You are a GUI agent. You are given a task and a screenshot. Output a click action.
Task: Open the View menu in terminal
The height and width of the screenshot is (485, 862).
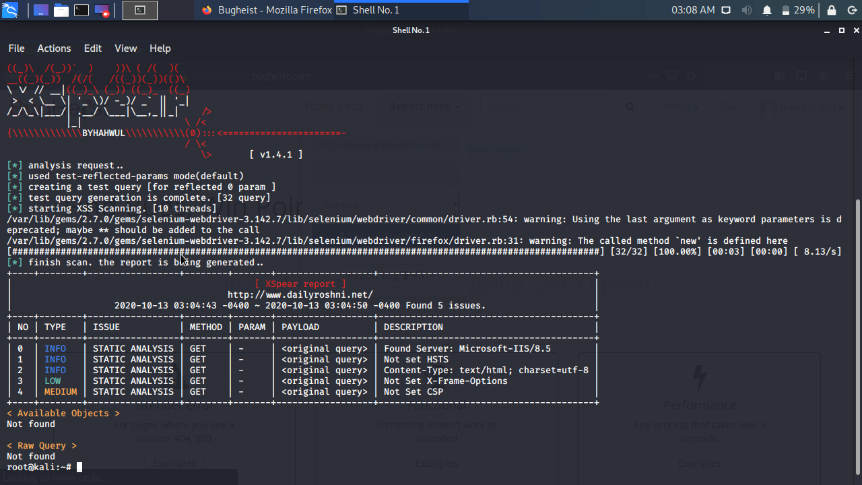point(126,48)
